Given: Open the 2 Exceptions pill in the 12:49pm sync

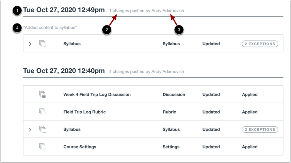Looking at the screenshot, I should coord(260,44).
